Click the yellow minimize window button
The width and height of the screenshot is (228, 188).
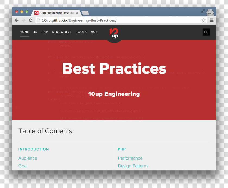(x=22, y=12)
